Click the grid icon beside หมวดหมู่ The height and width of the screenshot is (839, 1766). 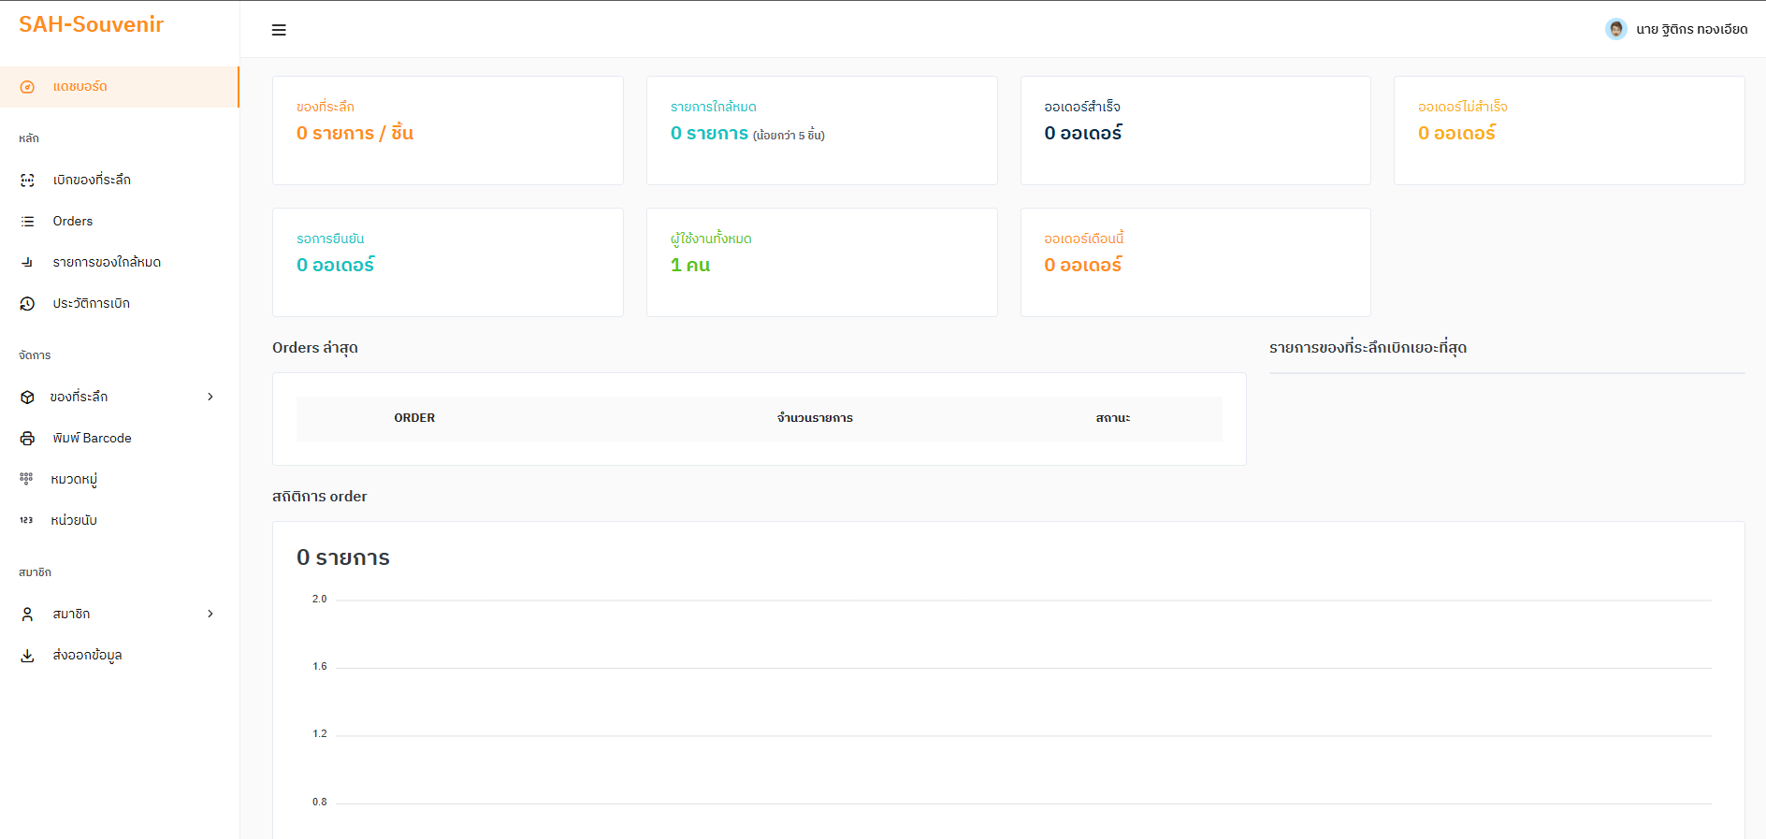pyautogui.click(x=26, y=478)
